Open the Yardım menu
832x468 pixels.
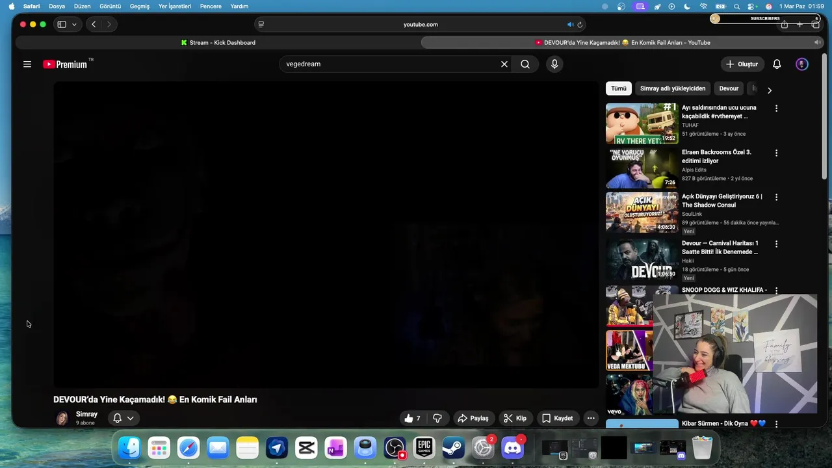[x=239, y=6]
